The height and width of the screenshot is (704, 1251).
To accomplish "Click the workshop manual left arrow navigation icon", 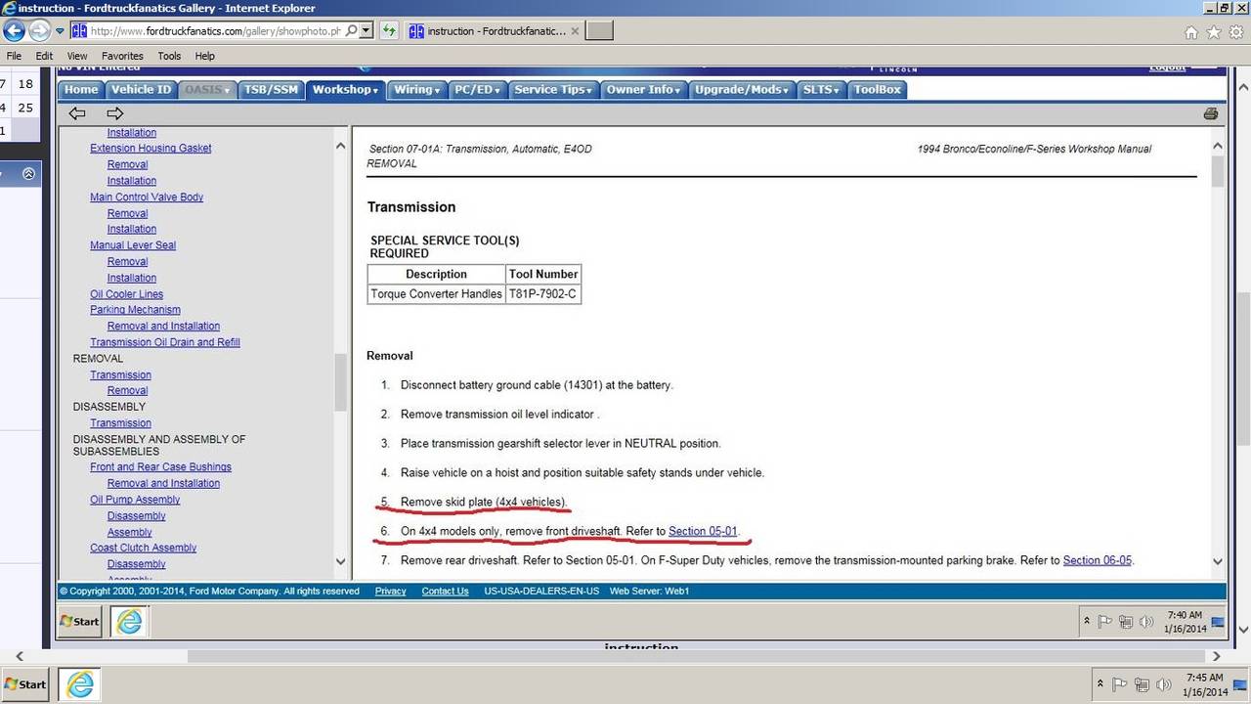I will point(77,113).
